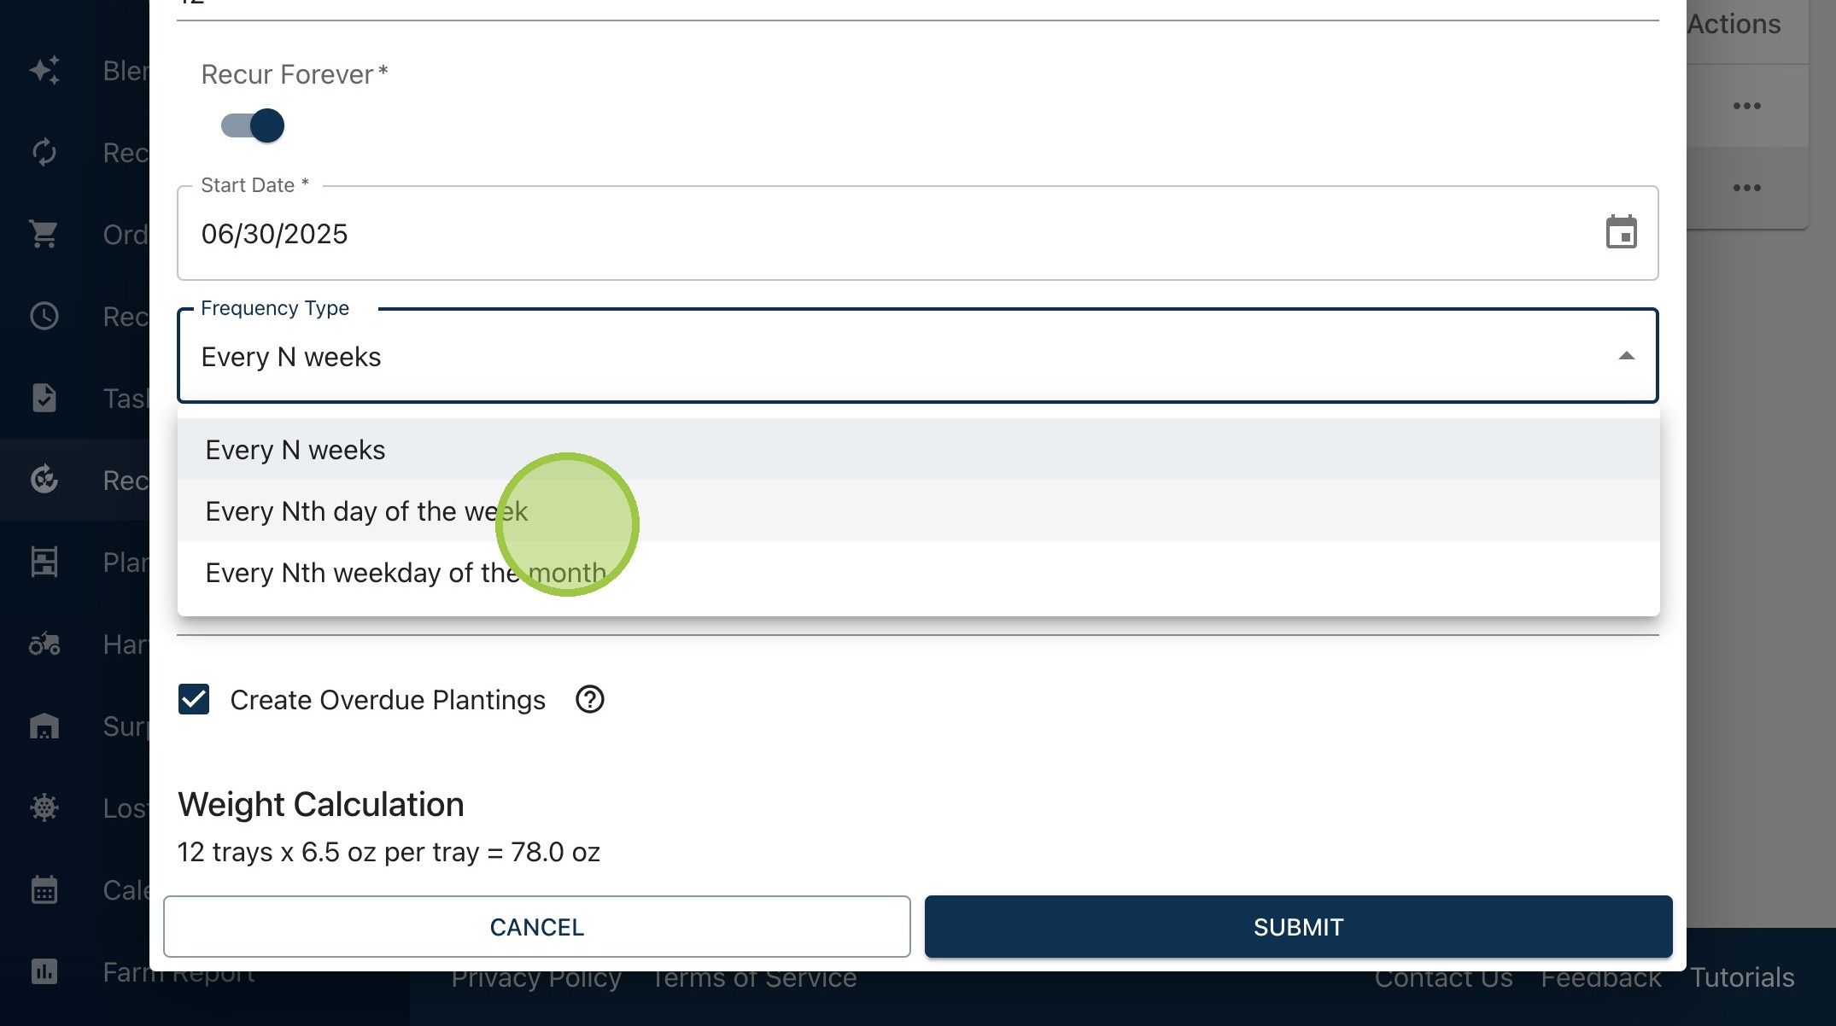Click the SUBMIT button
Viewport: 1836px width, 1026px height.
[x=1298, y=926]
